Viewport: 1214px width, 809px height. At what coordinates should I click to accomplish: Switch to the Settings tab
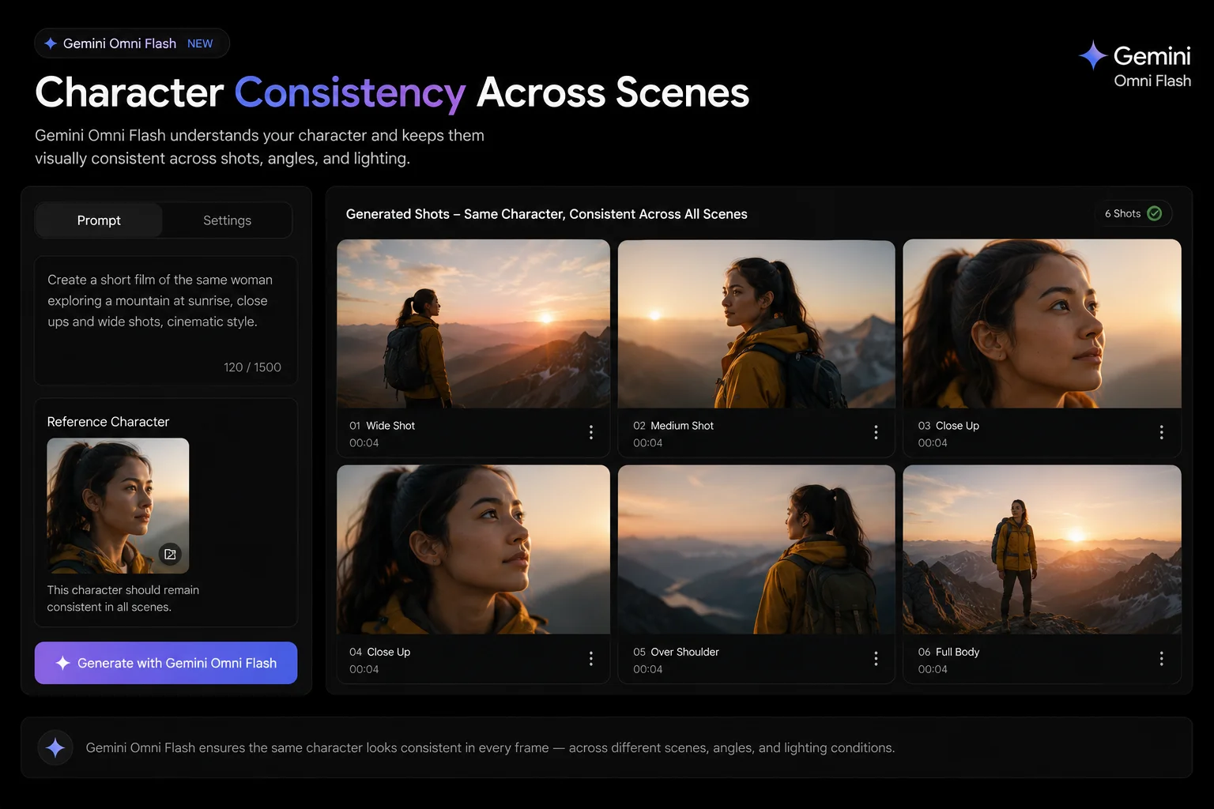coord(227,220)
